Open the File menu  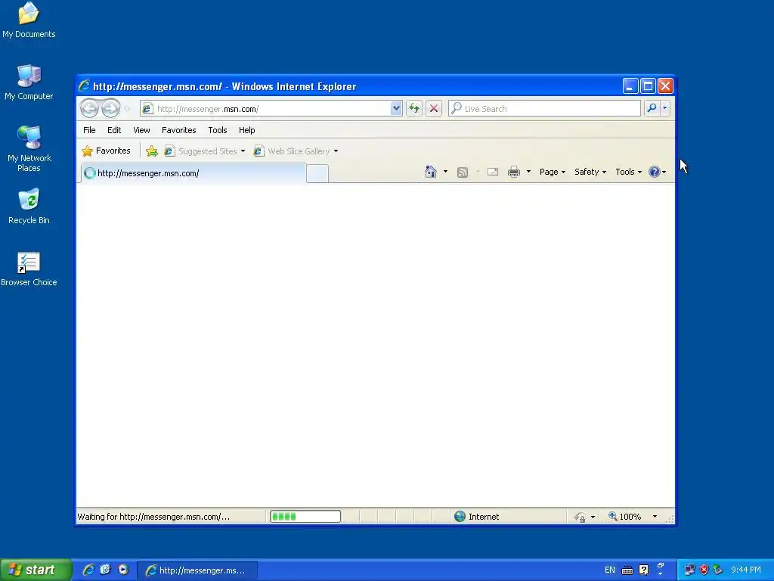(x=89, y=130)
